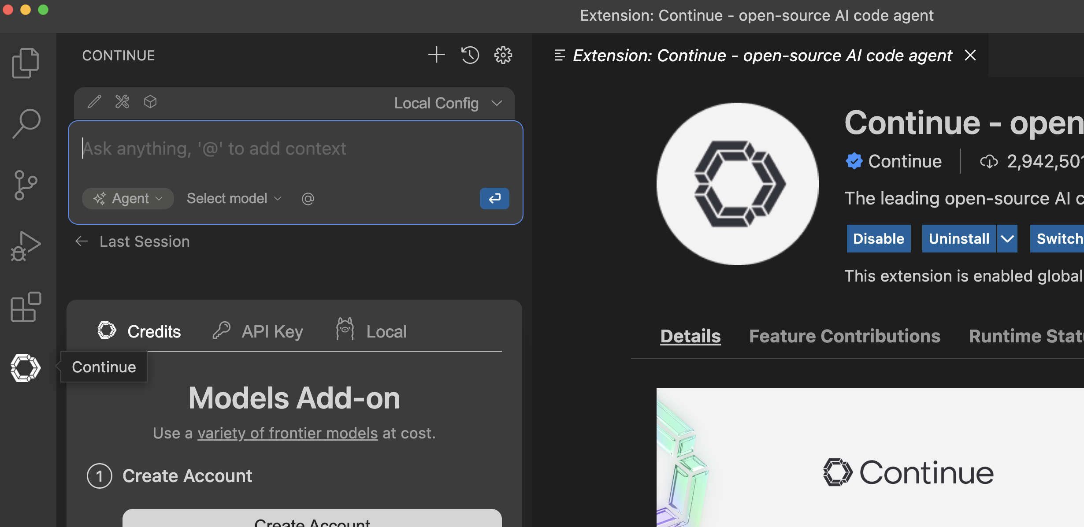The height and width of the screenshot is (527, 1084).
Task: Expand the Uninstall options arrow
Action: pyautogui.click(x=1007, y=238)
